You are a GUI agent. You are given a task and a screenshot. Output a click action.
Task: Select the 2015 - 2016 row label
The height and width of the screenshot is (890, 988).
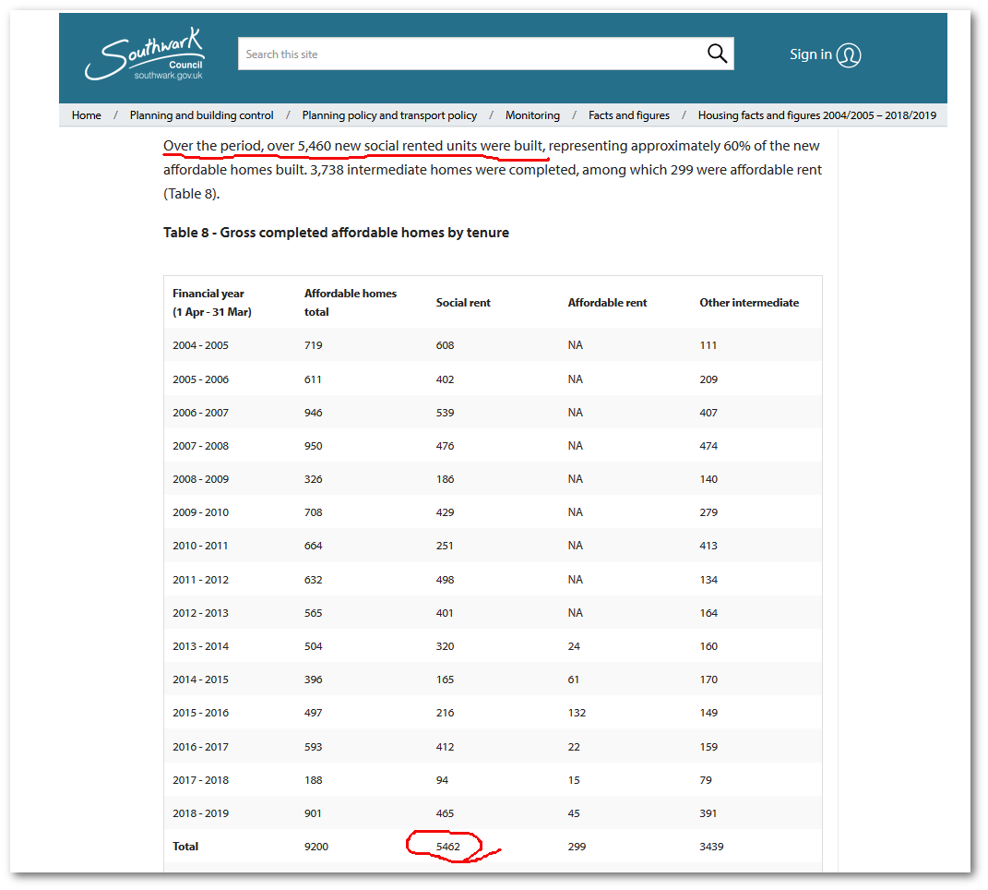pos(200,713)
